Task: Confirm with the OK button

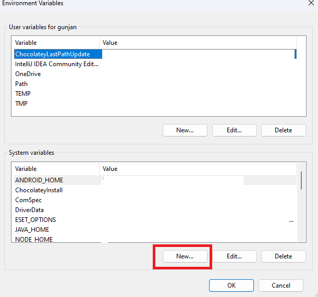Action: tap(231, 286)
